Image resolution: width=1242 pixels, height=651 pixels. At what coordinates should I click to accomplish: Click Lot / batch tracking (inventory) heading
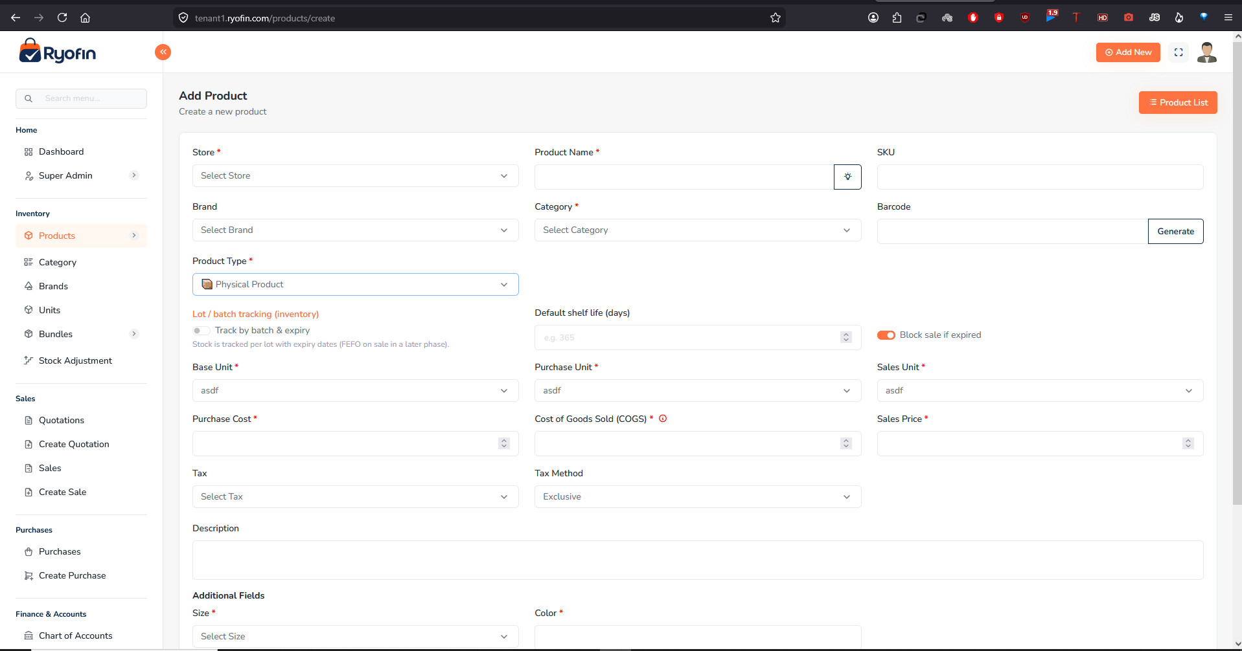pos(255,314)
